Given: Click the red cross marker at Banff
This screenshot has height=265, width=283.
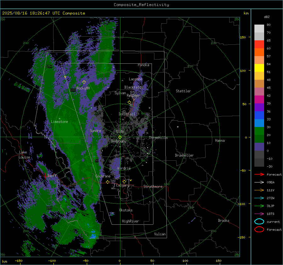Looking at the screenshot, I should (45, 176).
